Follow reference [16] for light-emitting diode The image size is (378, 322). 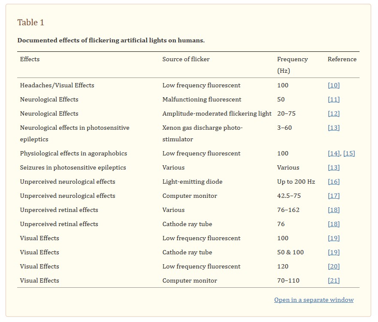pyautogui.click(x=334, y=182)
